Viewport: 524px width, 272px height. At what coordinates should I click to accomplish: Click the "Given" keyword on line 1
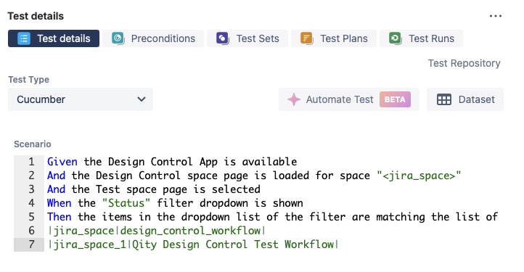tap(62, 162)
